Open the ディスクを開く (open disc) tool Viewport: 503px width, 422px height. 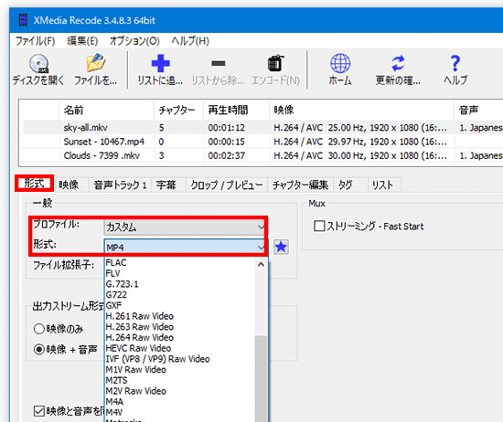(x=38, y=69)
